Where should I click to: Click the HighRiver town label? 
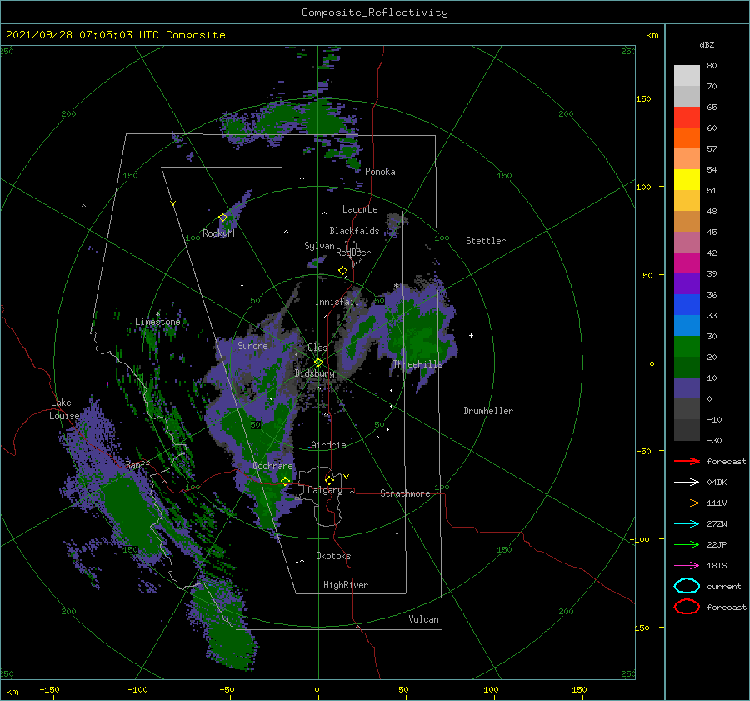point(346,585)
